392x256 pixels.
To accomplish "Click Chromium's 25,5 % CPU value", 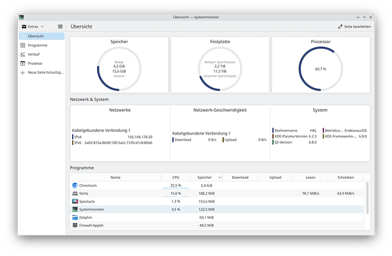I will click(x=176, y=185).
